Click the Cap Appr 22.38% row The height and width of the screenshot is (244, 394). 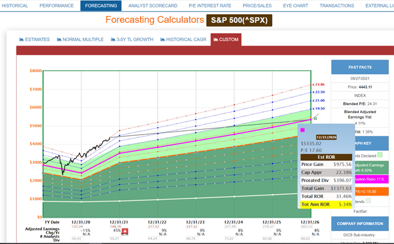[326, 172]
